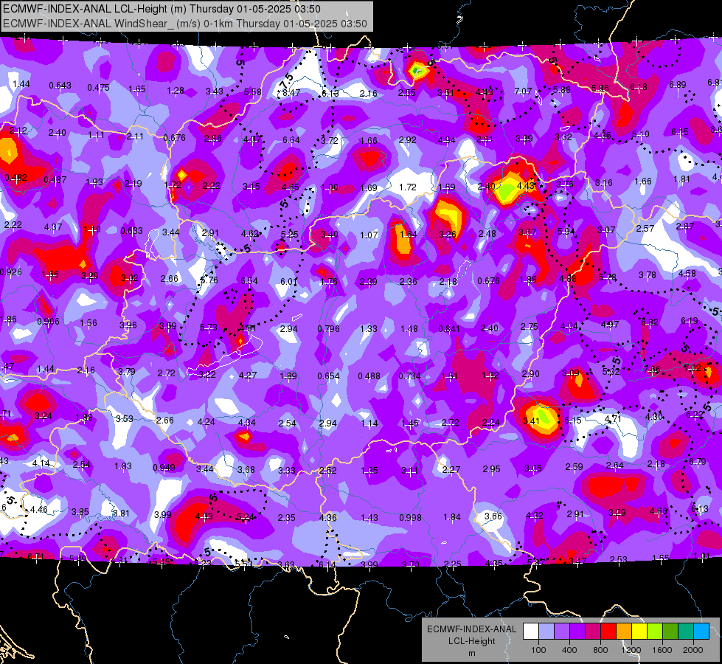Click the LCL-Height title in the legend
The height and width of the screenshot is (664, 722).
tap(472, 641)
